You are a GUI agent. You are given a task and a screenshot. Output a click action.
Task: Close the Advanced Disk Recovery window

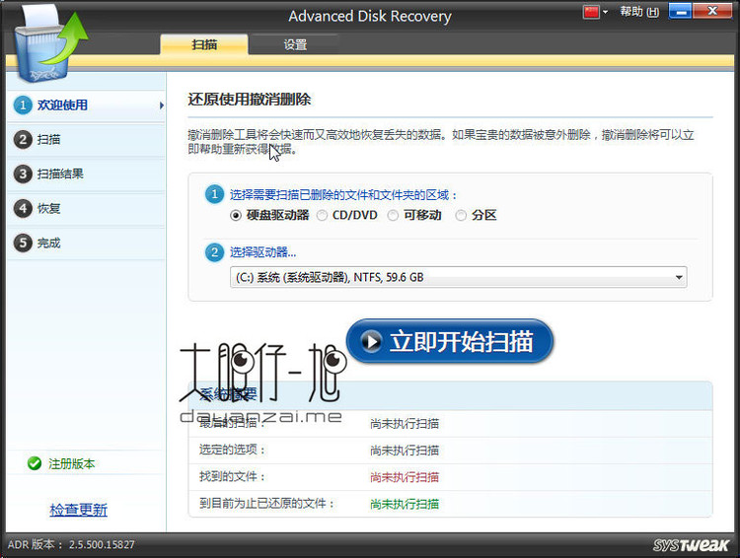[712, 11]
